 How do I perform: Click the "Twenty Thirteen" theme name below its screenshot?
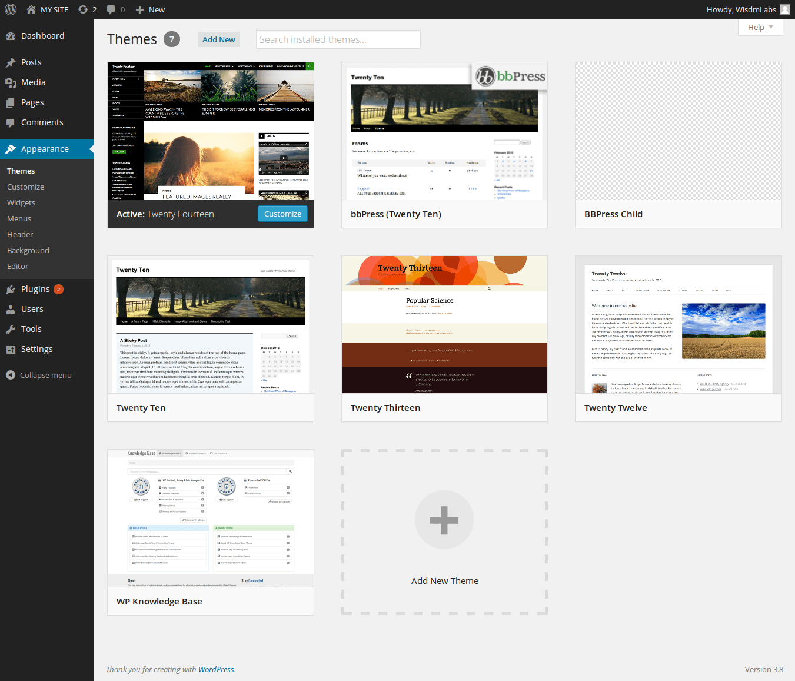click(x=385, y=408)
